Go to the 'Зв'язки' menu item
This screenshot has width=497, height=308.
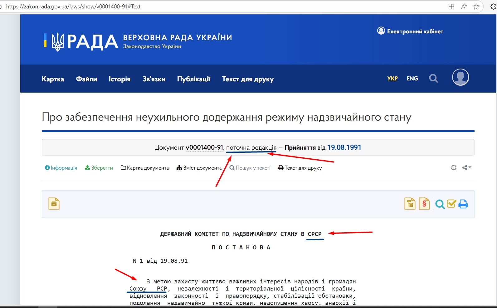(154, 79)
